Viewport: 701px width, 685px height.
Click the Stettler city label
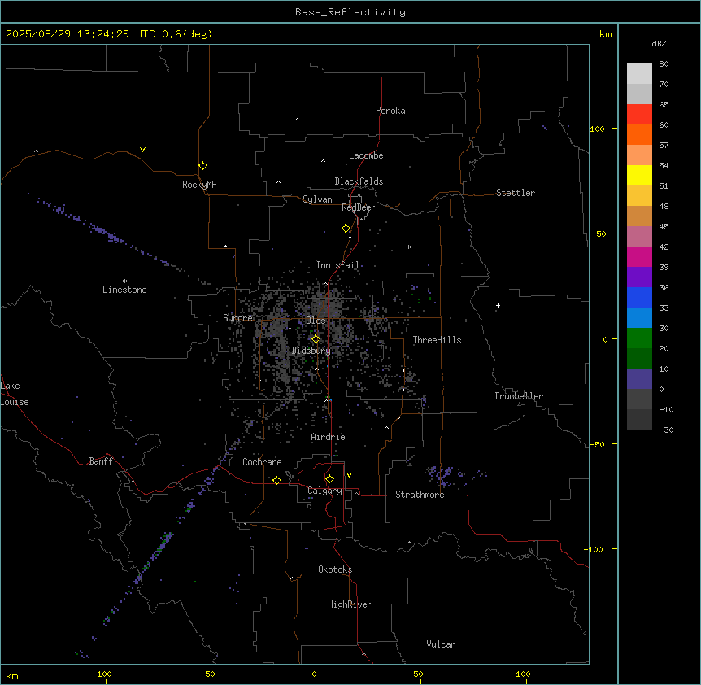pos(516,193)
